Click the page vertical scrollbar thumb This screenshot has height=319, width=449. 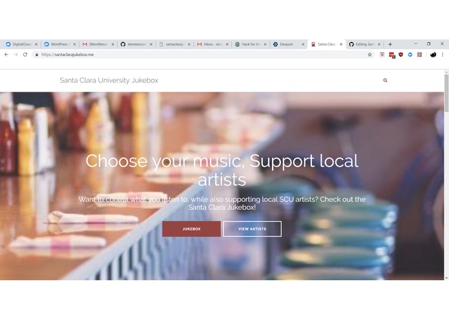click(446, 93)
